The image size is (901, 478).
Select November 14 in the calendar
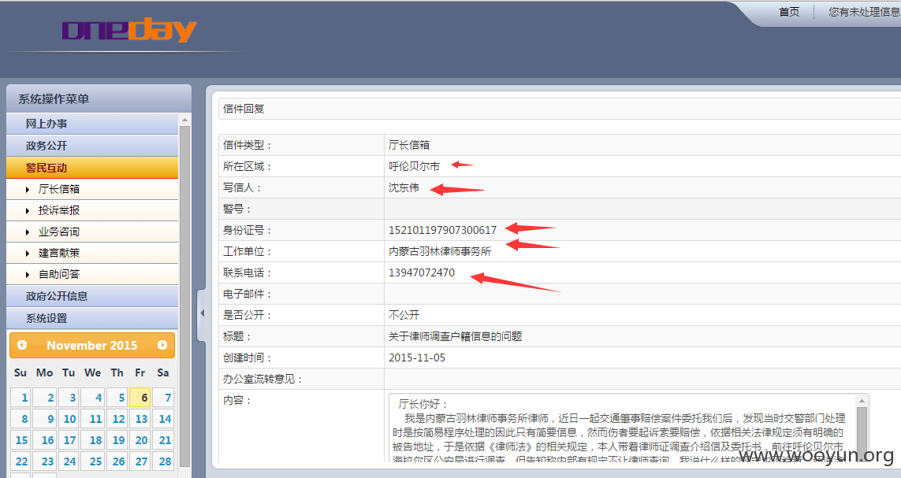pos(163,419)
